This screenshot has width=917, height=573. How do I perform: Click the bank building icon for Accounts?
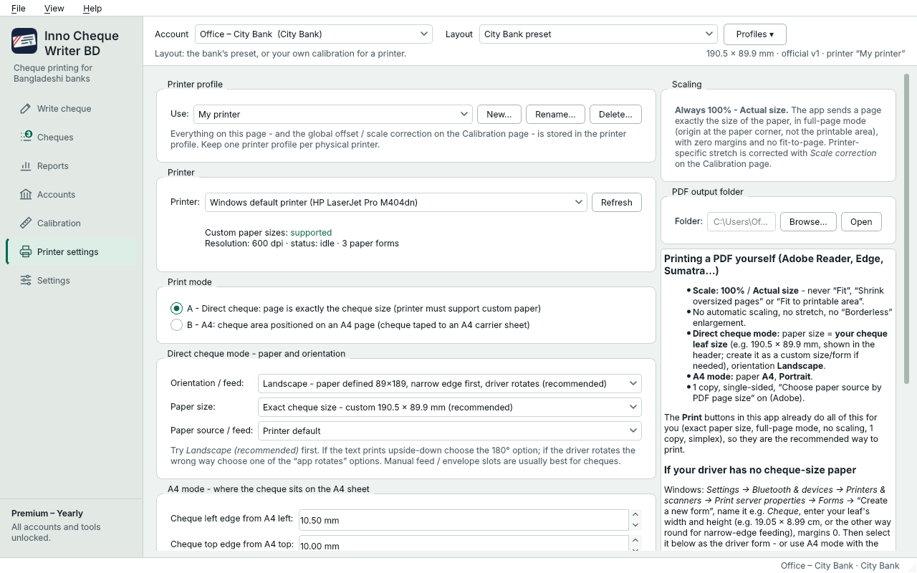point(26,195)
